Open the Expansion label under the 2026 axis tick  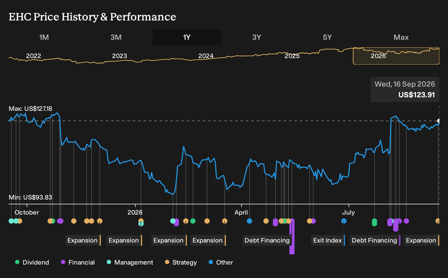124,240
